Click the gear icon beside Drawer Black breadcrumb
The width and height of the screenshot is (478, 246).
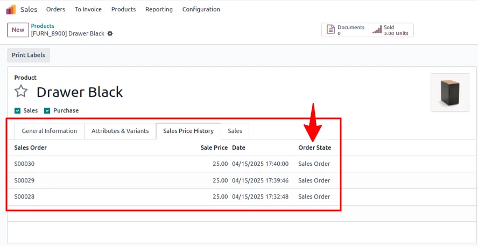point(110,33)
